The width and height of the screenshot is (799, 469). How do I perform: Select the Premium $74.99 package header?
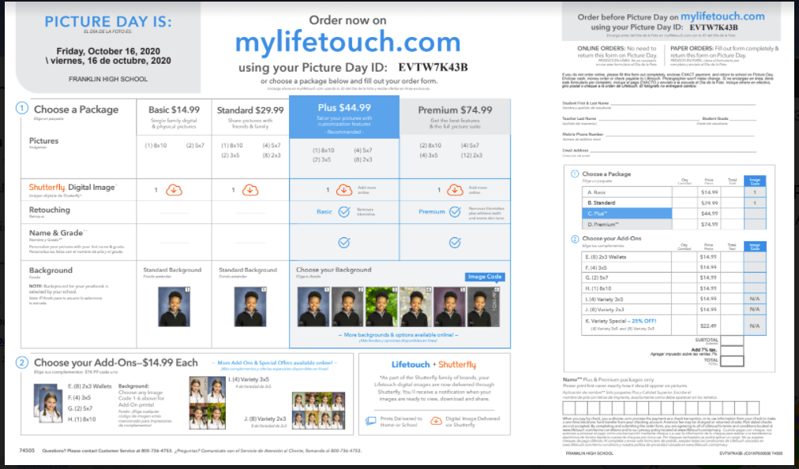(x=454, y=110)
